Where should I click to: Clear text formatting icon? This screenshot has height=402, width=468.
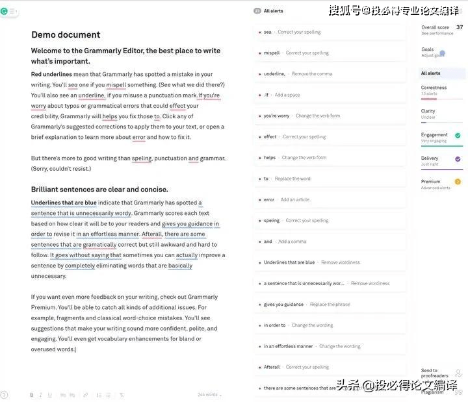click(122, 395)
